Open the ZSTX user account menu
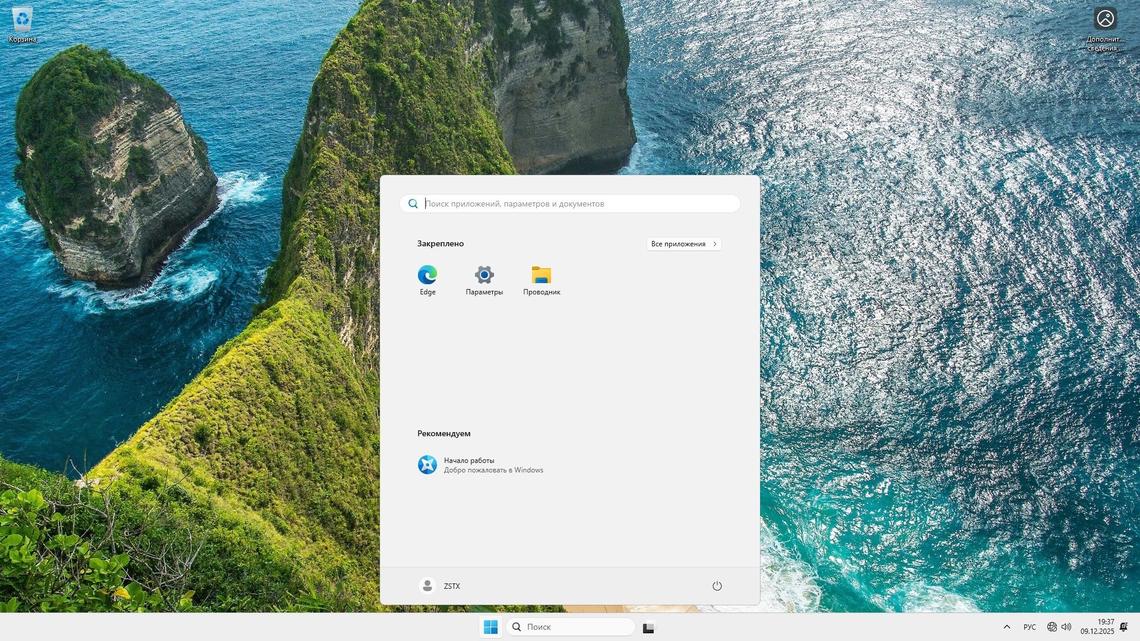The image size is (1140, 641). (440, 586)
